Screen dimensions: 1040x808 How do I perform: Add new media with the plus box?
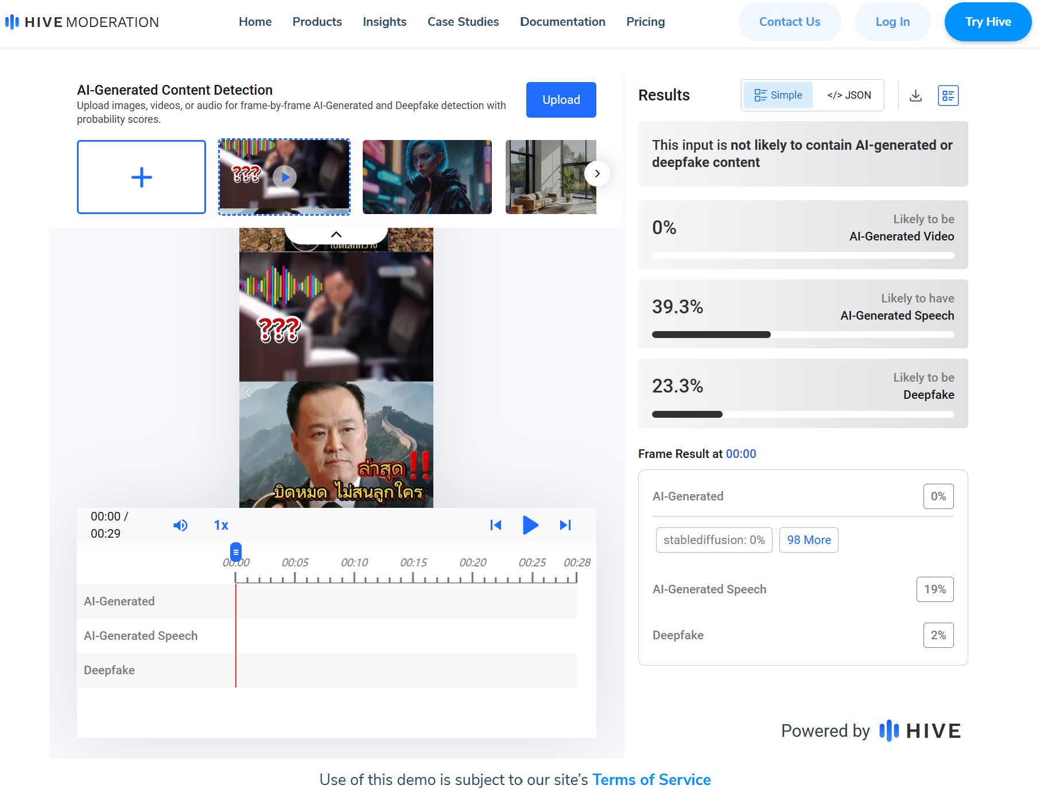tap(141, 177)
